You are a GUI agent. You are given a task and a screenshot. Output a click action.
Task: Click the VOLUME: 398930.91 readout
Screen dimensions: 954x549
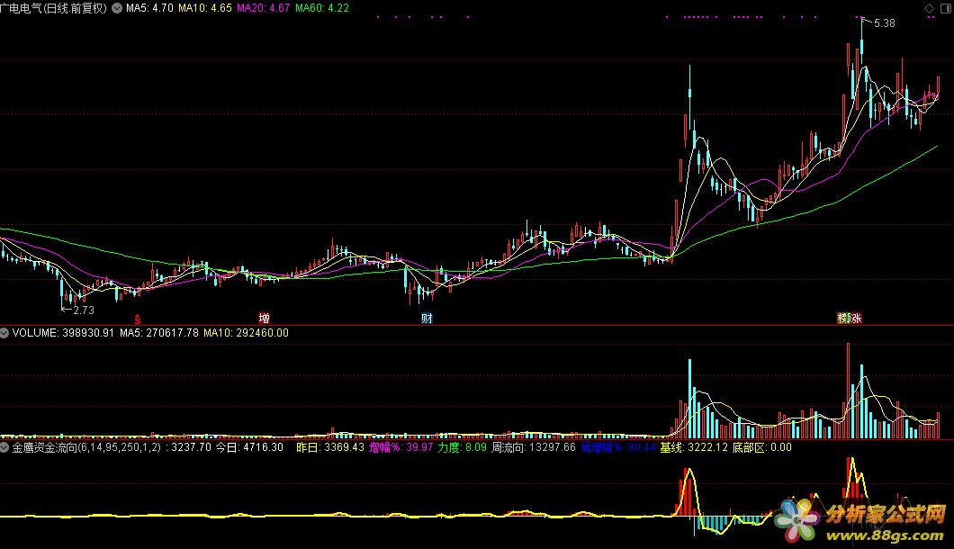coord(63,333)
